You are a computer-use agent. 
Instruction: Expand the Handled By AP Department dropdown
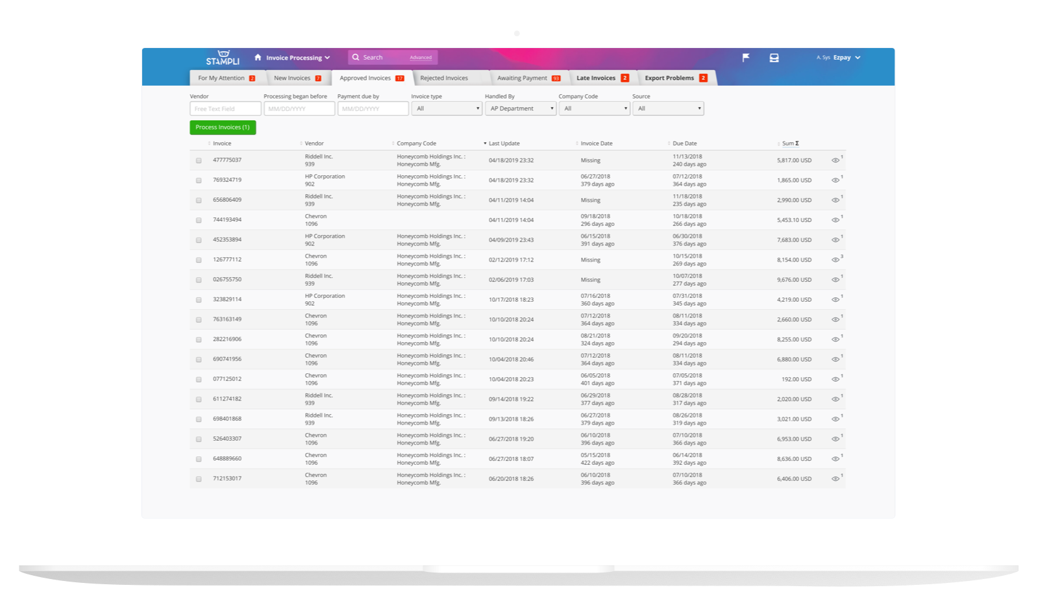click(520, 108)
